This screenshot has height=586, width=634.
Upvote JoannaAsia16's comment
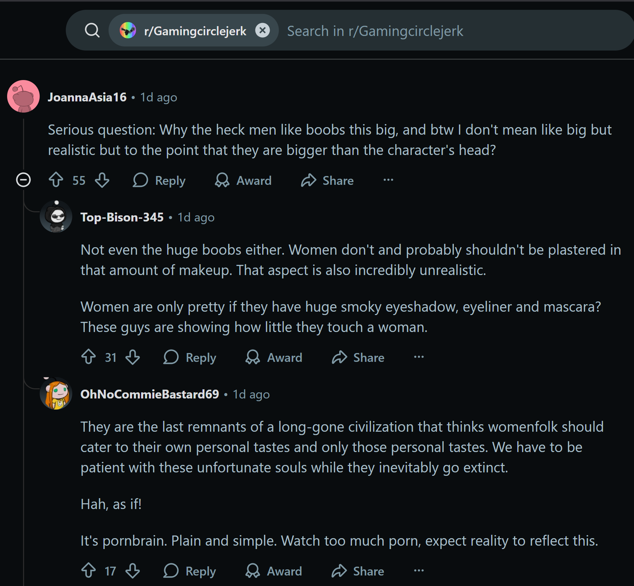click(56, 180)
